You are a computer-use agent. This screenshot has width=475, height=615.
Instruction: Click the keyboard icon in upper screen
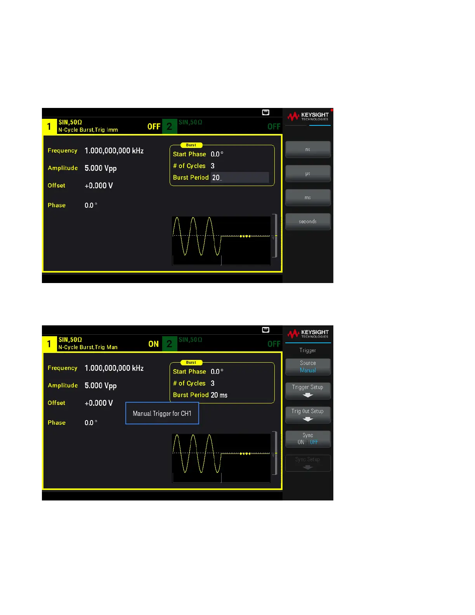[x=266, y=113]
